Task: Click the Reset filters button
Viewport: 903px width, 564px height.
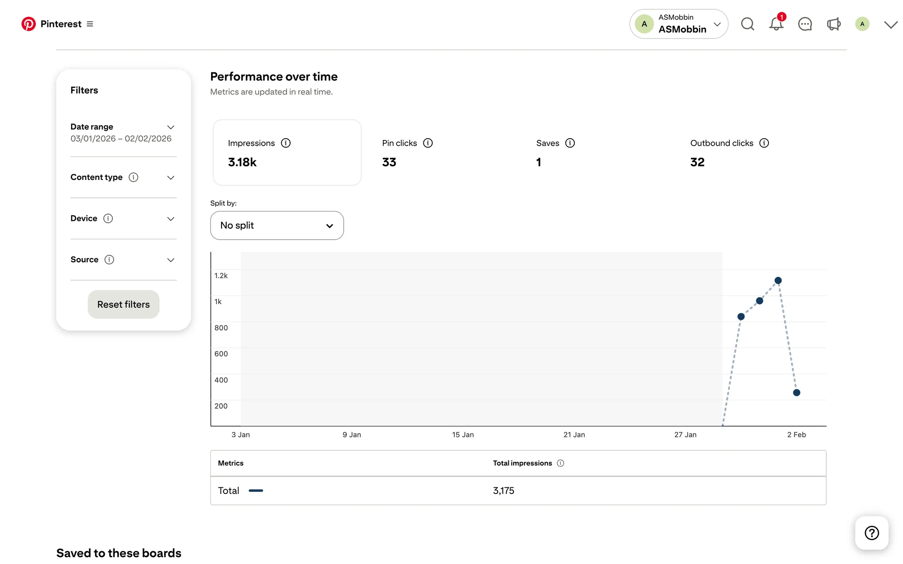Action: coord(123,305)
